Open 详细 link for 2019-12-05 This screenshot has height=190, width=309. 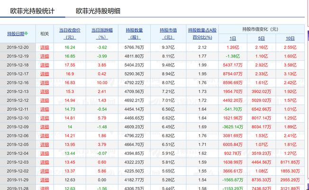45,144
